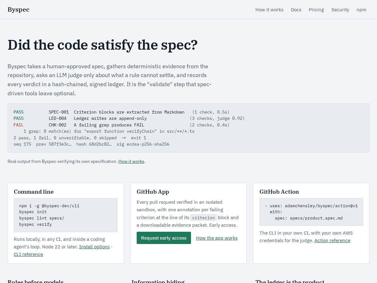This screenshot has width=377, height=283.
Task: Click the '2 pass, 1 fail' summary line
Action: pyautogui.click(x=80, y=138)
